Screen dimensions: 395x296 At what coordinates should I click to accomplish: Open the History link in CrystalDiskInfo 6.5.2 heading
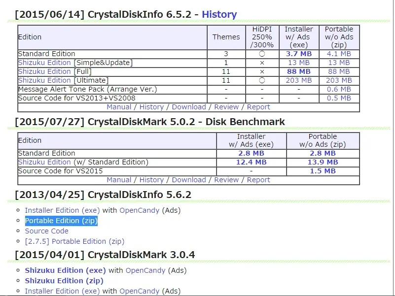[219, 14]
